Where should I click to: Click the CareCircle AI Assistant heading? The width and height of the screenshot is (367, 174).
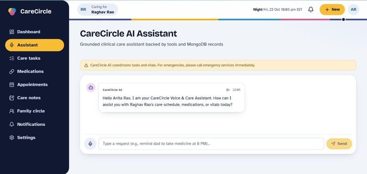pos(128,34)
